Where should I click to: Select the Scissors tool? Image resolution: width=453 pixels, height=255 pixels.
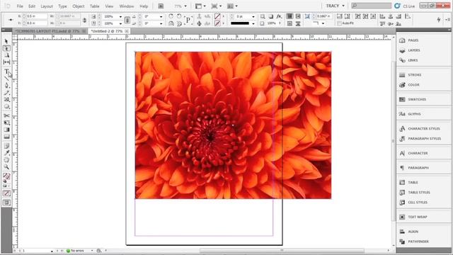pyautogui.click(x=6, y=115)
